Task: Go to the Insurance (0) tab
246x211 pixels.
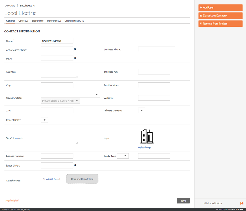Action: pos(54,21)
